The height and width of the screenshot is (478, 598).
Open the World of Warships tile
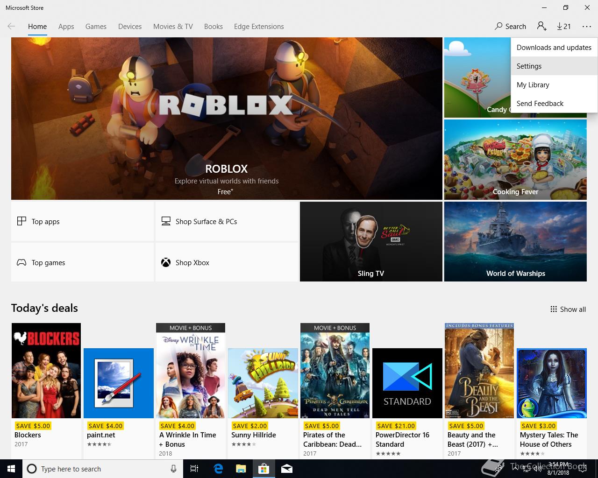point(515,242)
